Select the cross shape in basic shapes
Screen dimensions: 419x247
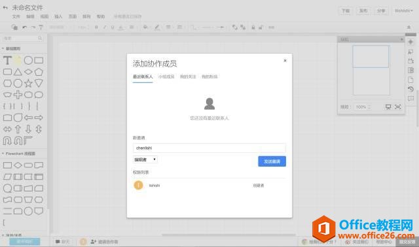[18, 95]
